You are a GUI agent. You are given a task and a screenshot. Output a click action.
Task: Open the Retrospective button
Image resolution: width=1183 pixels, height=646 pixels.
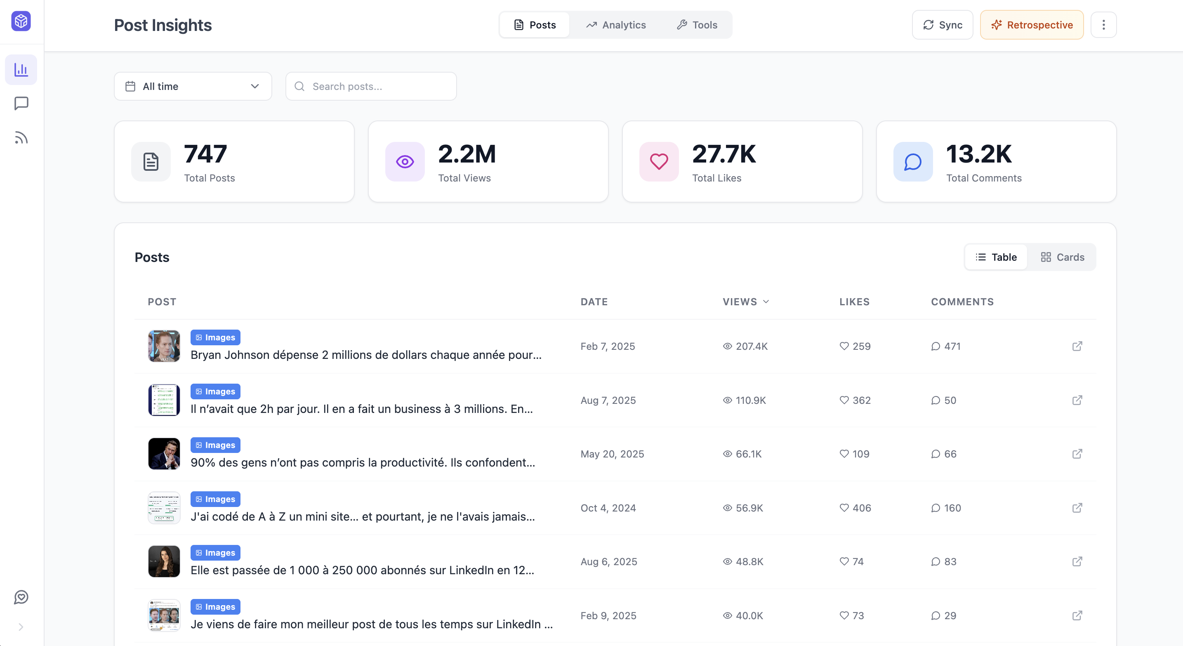pyautogui.click(x=1032, y=25)
